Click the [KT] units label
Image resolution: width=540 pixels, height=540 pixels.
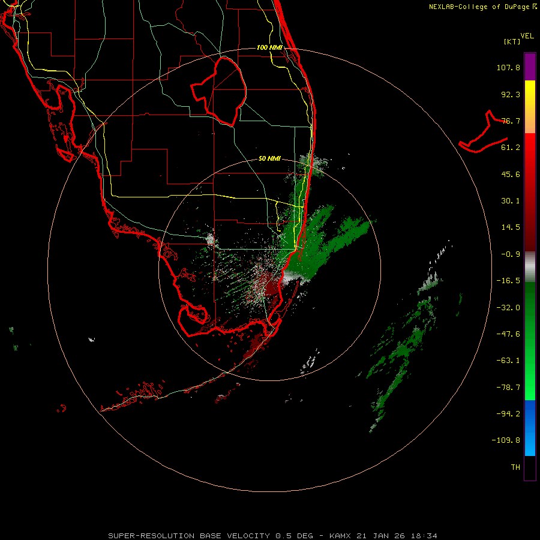pyautogui.click(x=512, y=41)
